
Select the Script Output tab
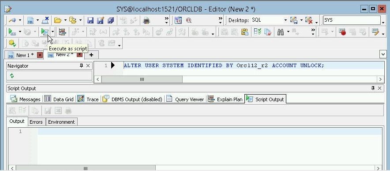click(x=265, y=99)
